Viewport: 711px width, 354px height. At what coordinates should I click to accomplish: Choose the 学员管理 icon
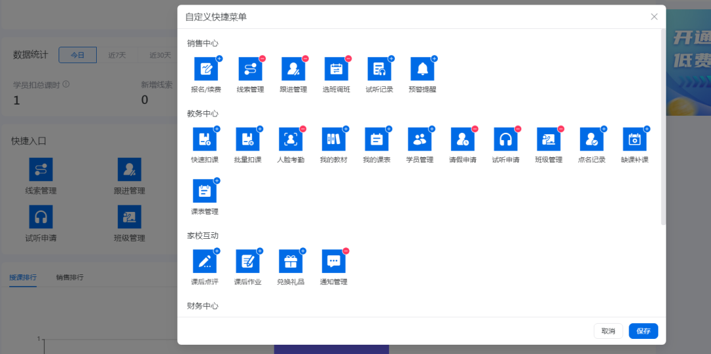click(x=419, y=139)
